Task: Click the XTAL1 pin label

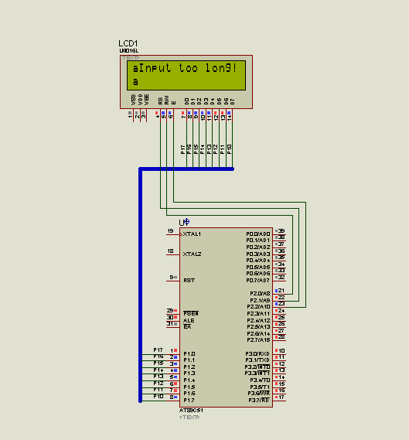Action: 192,234
